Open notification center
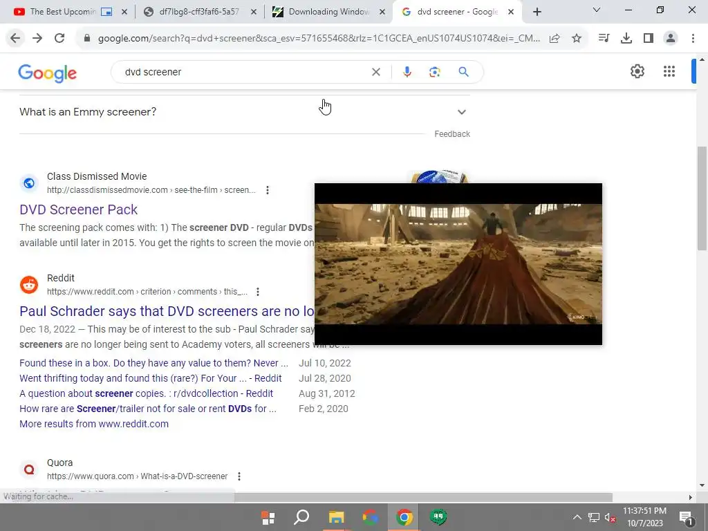The width and height of the screenshot is (708, 531). point(687,517)
